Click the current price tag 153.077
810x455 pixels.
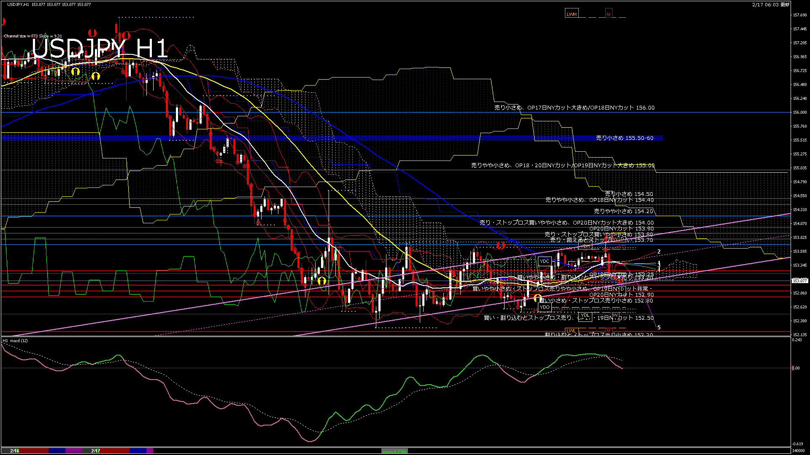(799, 280)
